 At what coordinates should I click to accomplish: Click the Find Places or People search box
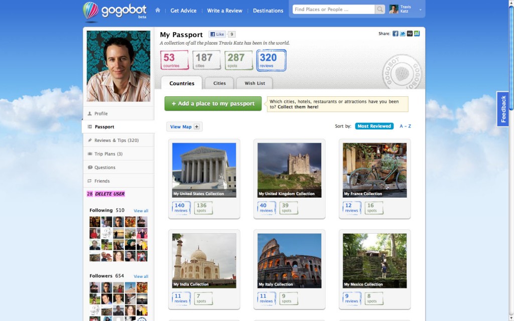click(333, 10)
